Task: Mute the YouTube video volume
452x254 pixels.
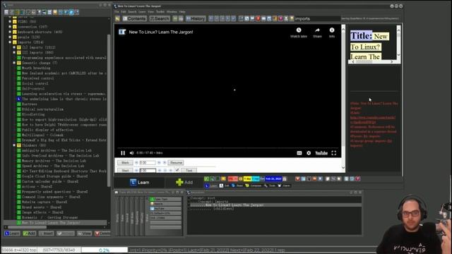Action: (x=132, y=153)
